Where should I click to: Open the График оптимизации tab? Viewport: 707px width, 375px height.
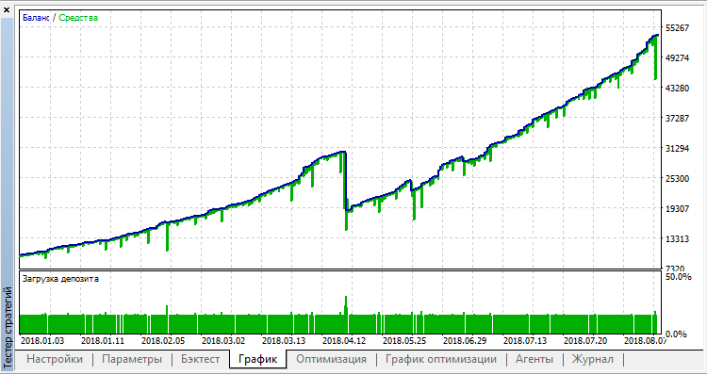coord(441,359)
